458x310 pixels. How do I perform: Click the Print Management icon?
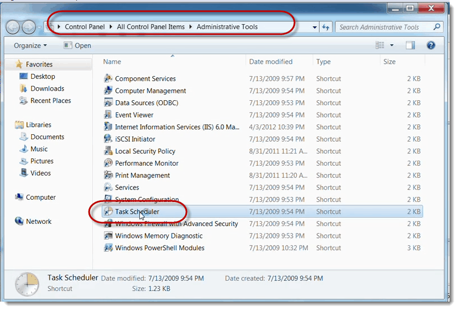109,175
